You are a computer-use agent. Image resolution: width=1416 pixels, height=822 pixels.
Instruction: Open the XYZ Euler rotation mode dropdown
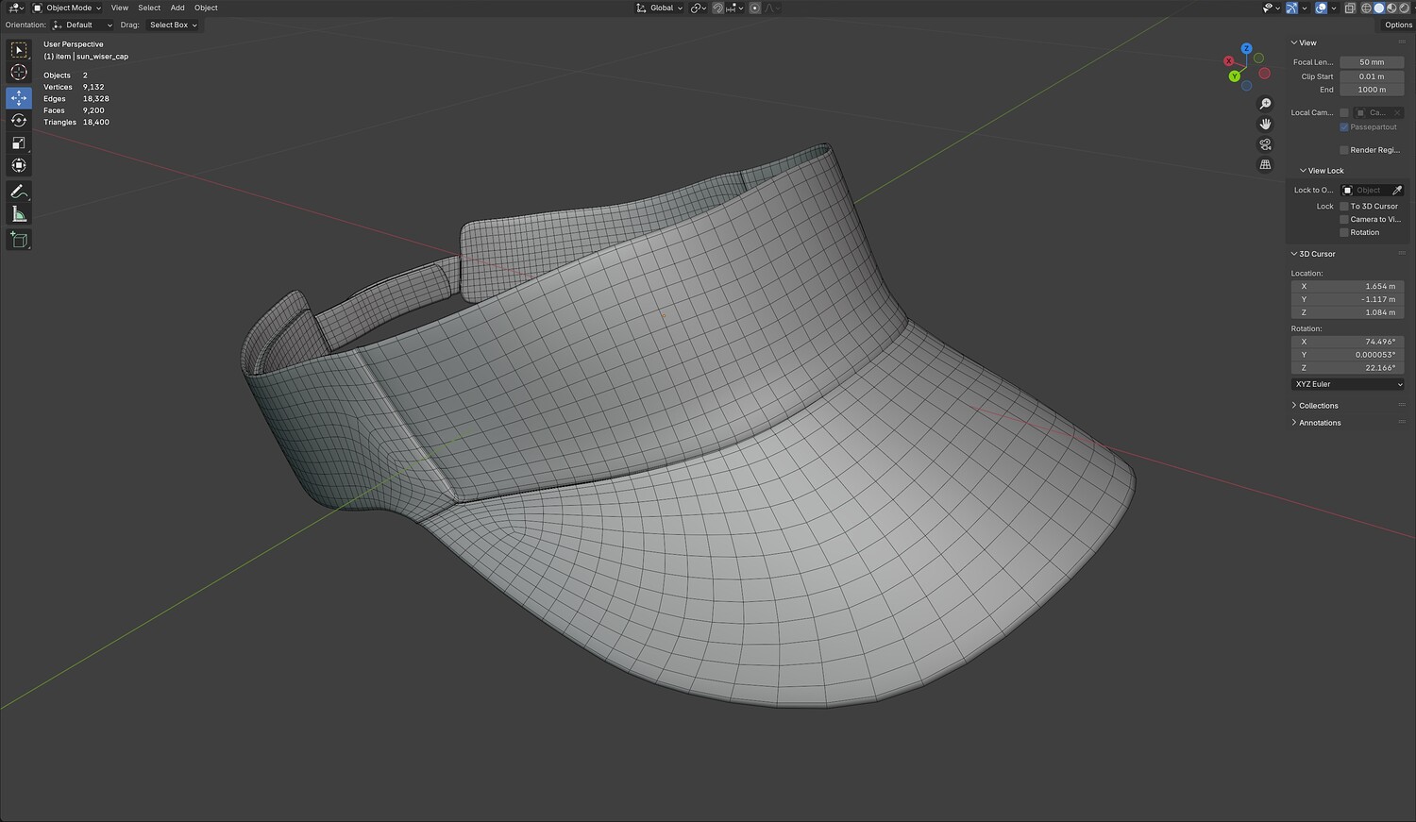[1347, 384]
